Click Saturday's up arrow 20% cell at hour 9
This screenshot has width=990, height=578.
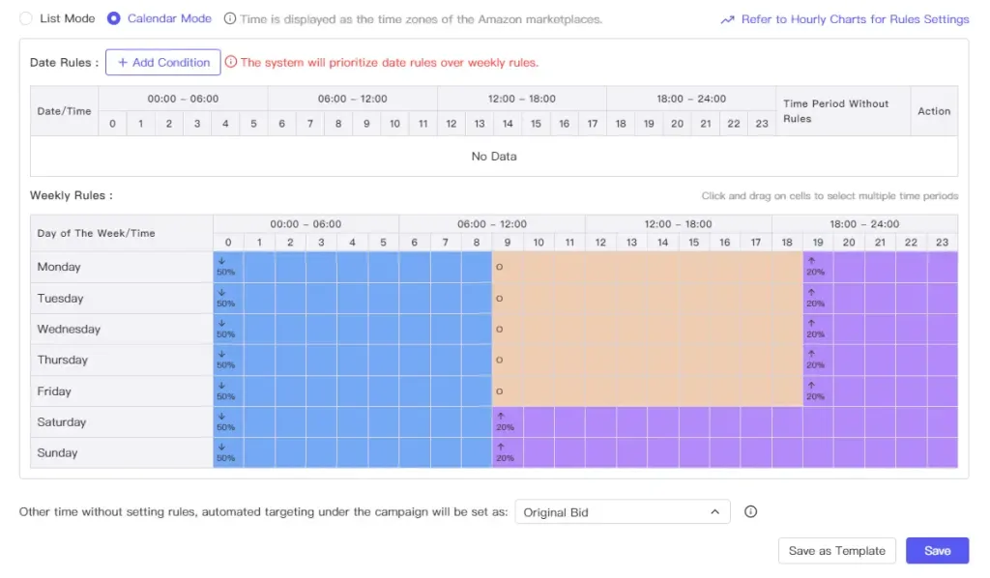tap(507, 422)
